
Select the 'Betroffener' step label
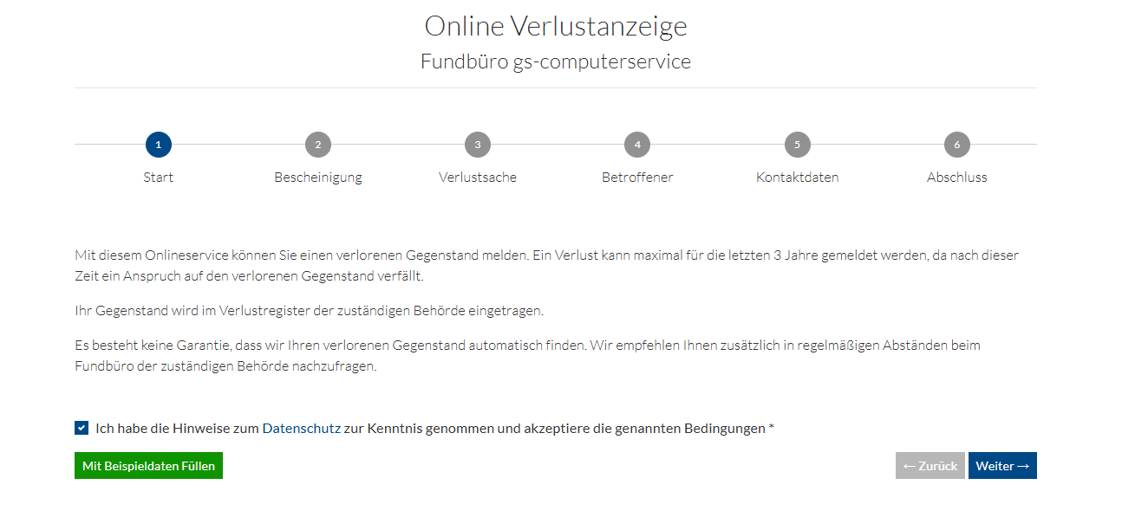click(637, 178)
